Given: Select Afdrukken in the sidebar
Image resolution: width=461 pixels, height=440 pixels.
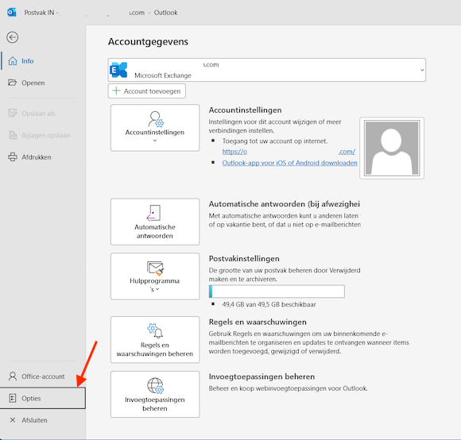Looking at the screenshot, I should point(44,157).
